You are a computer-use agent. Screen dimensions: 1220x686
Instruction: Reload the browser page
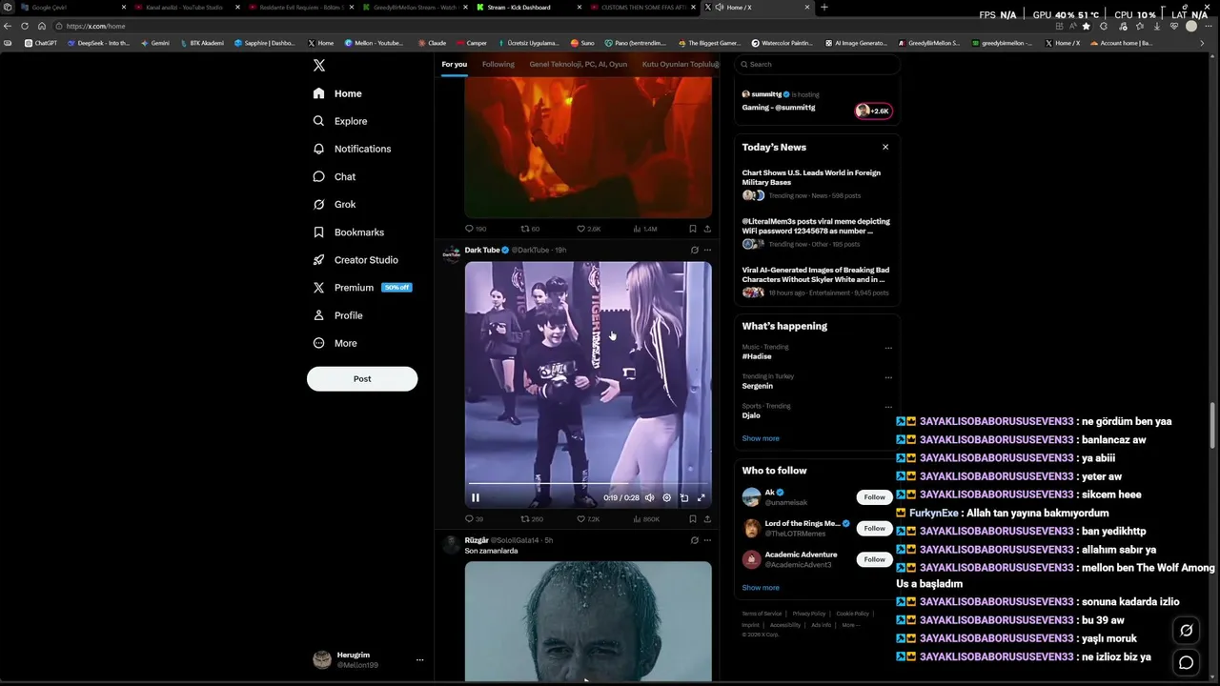tap(25, 26)
